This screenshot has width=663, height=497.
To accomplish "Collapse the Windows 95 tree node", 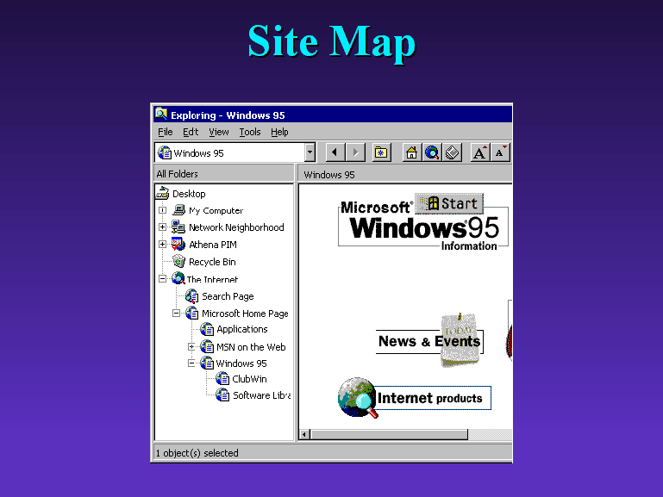I will (x=191, y=363).
